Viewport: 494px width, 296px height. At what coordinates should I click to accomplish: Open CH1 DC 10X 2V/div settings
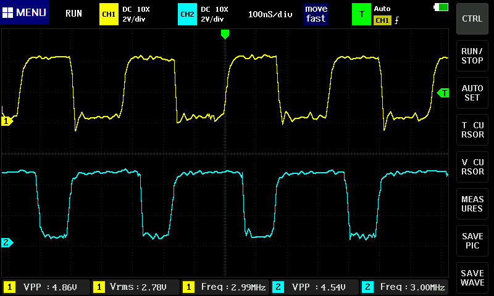point(136,14)
